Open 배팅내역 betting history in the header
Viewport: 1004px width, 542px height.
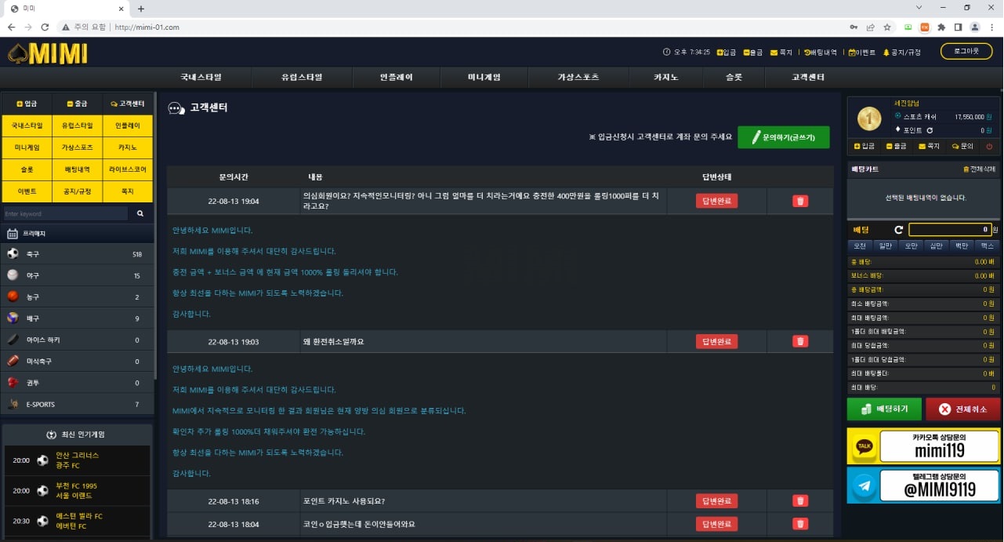click(821, 53)
